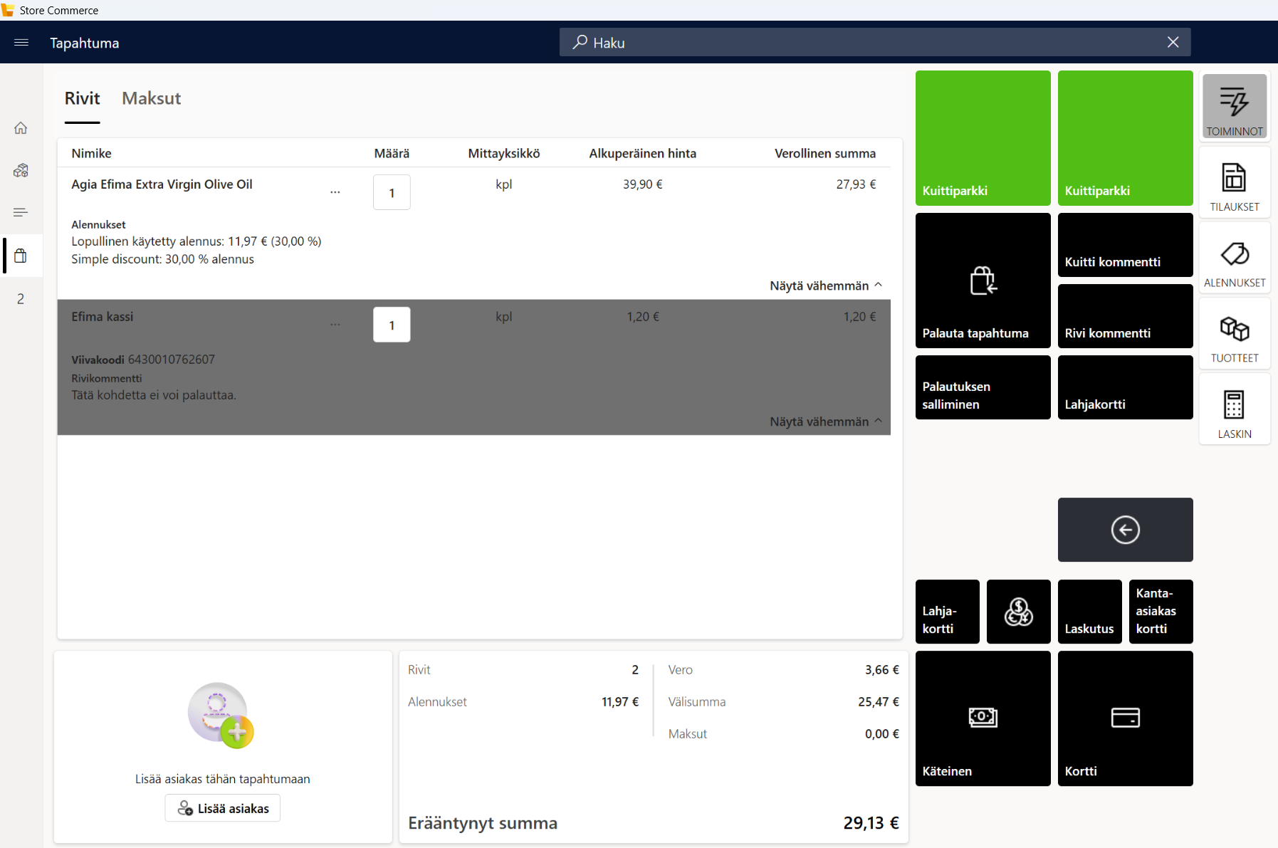The width and height of the screenshot is (1278, 848).
Task: Click the quantity box of Agia Efima row
Action: coord(392,192)
